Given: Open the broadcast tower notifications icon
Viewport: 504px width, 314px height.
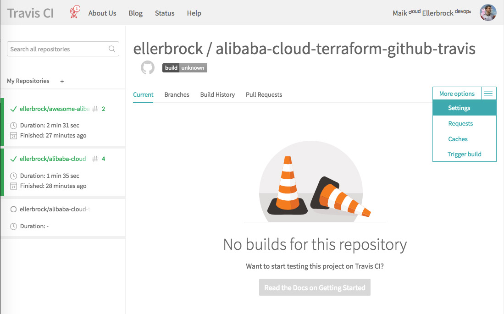Looking at the screenshot, I should click(75, 12).
